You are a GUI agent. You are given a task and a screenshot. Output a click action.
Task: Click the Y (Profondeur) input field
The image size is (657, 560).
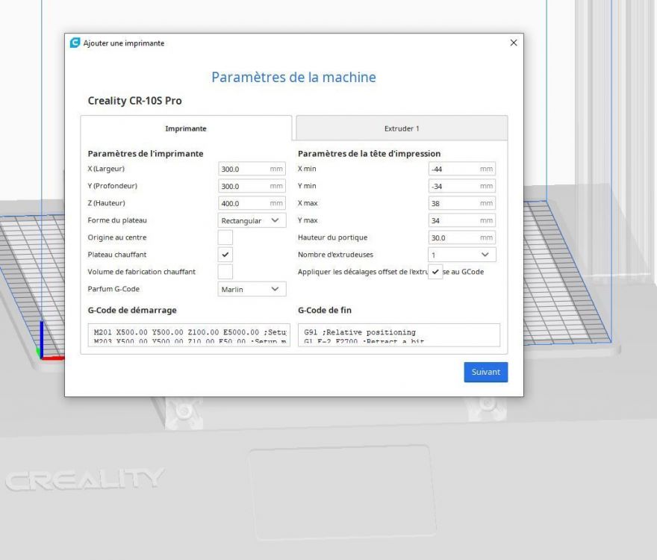coord(252,186)
